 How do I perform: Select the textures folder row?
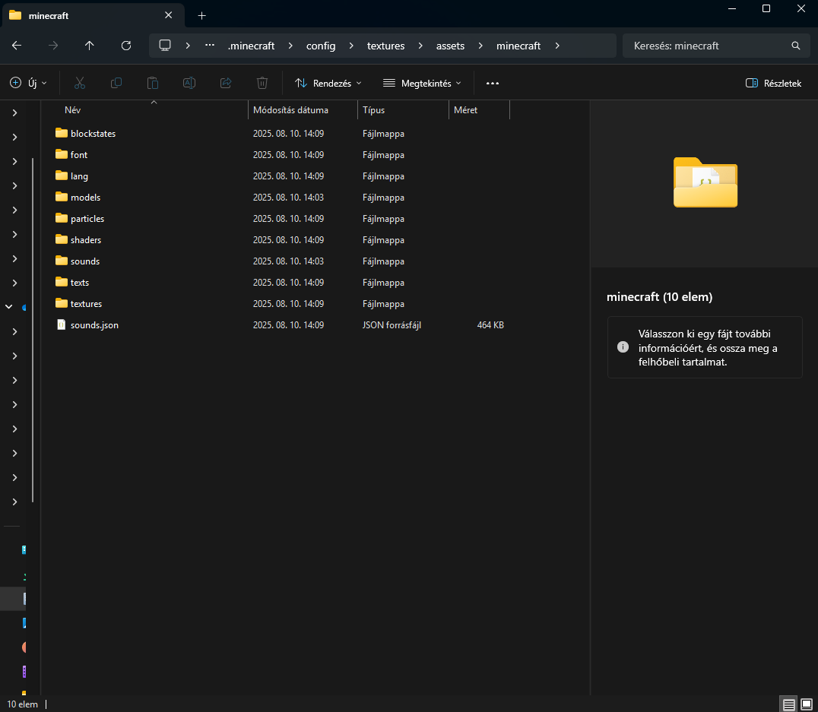point(282,304)
